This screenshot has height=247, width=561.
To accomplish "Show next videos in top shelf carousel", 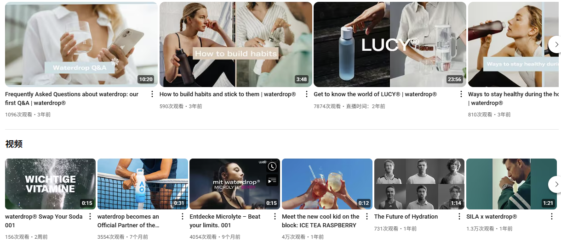I will (556, 44).
